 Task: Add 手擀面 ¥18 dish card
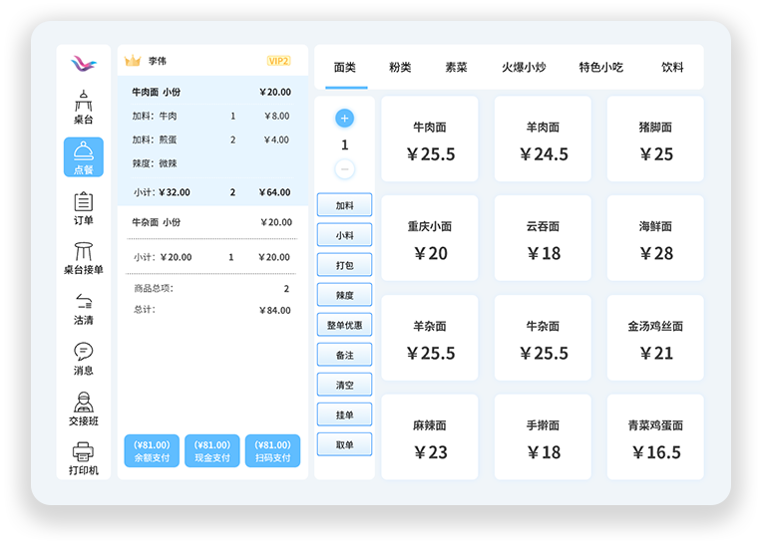tap(543, 437)
